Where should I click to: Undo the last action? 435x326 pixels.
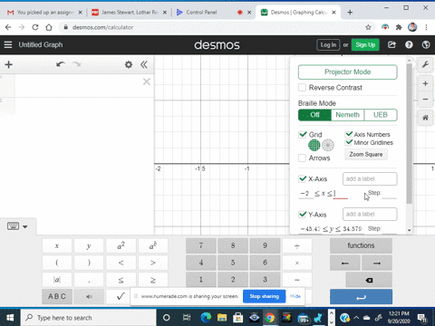pyautogui.click(x=61, y=64)
